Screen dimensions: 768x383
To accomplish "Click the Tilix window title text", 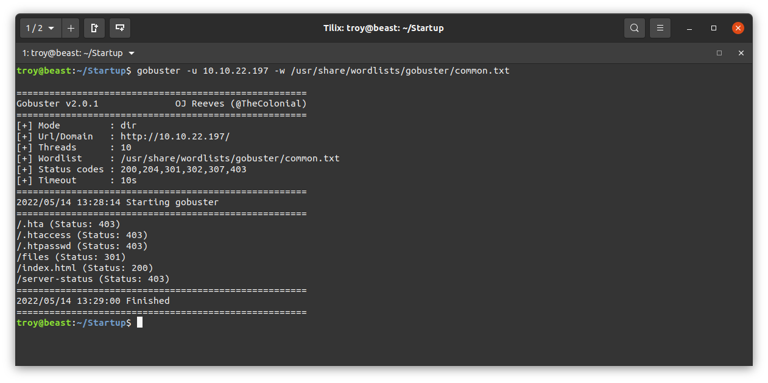I will pyautogui.click(x=384, y=28).
